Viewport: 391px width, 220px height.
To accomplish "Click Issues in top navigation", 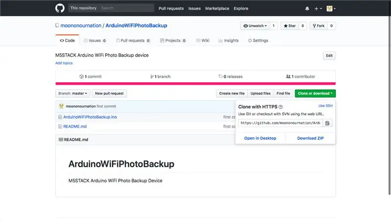I will (195, 8).
